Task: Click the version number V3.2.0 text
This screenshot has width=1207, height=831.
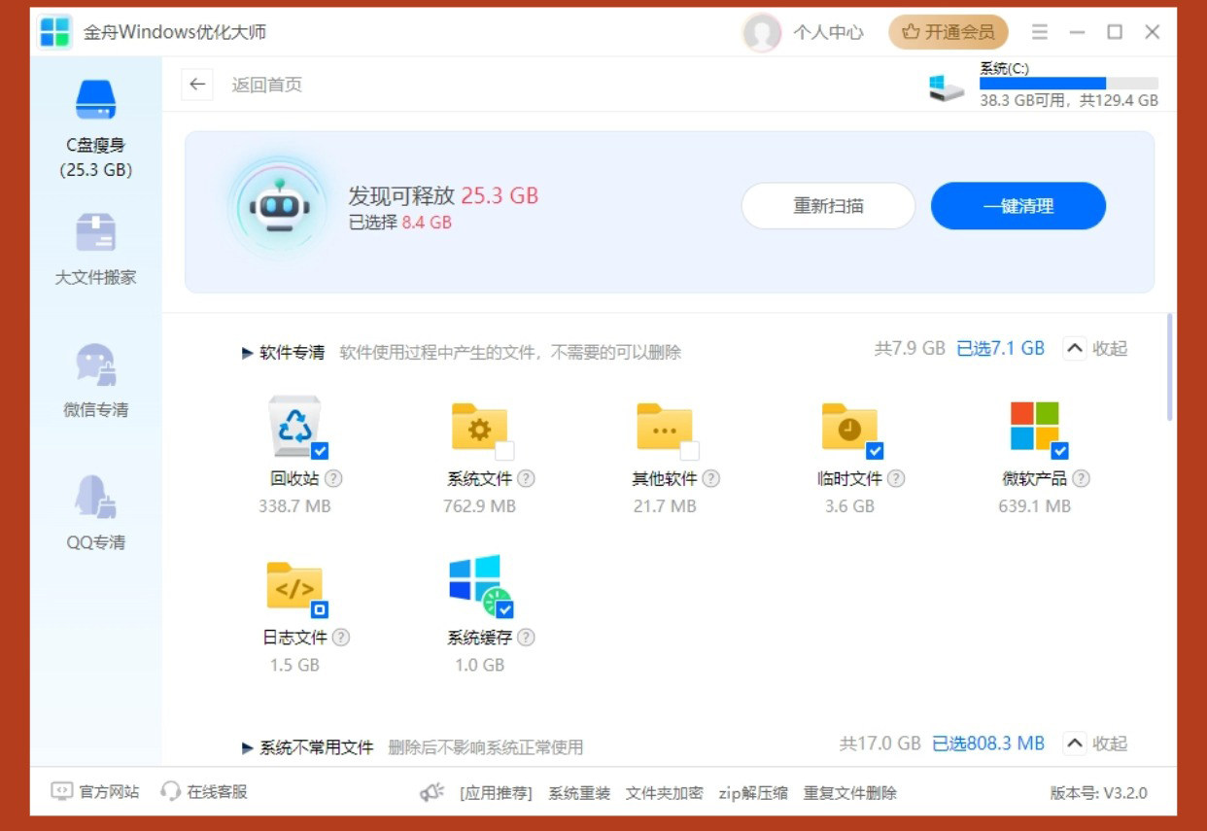Action: [1099, 793]
